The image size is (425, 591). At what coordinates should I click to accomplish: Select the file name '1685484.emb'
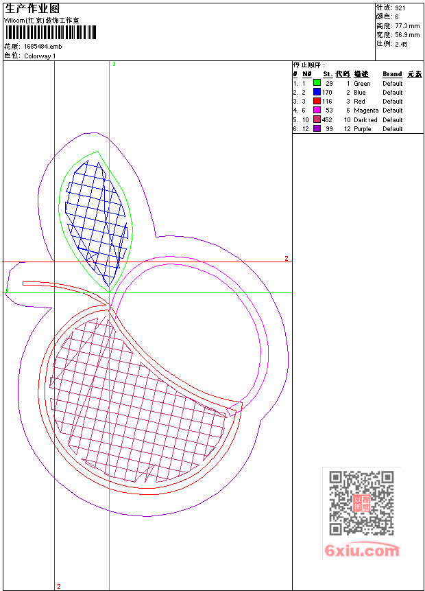point(43,47)
